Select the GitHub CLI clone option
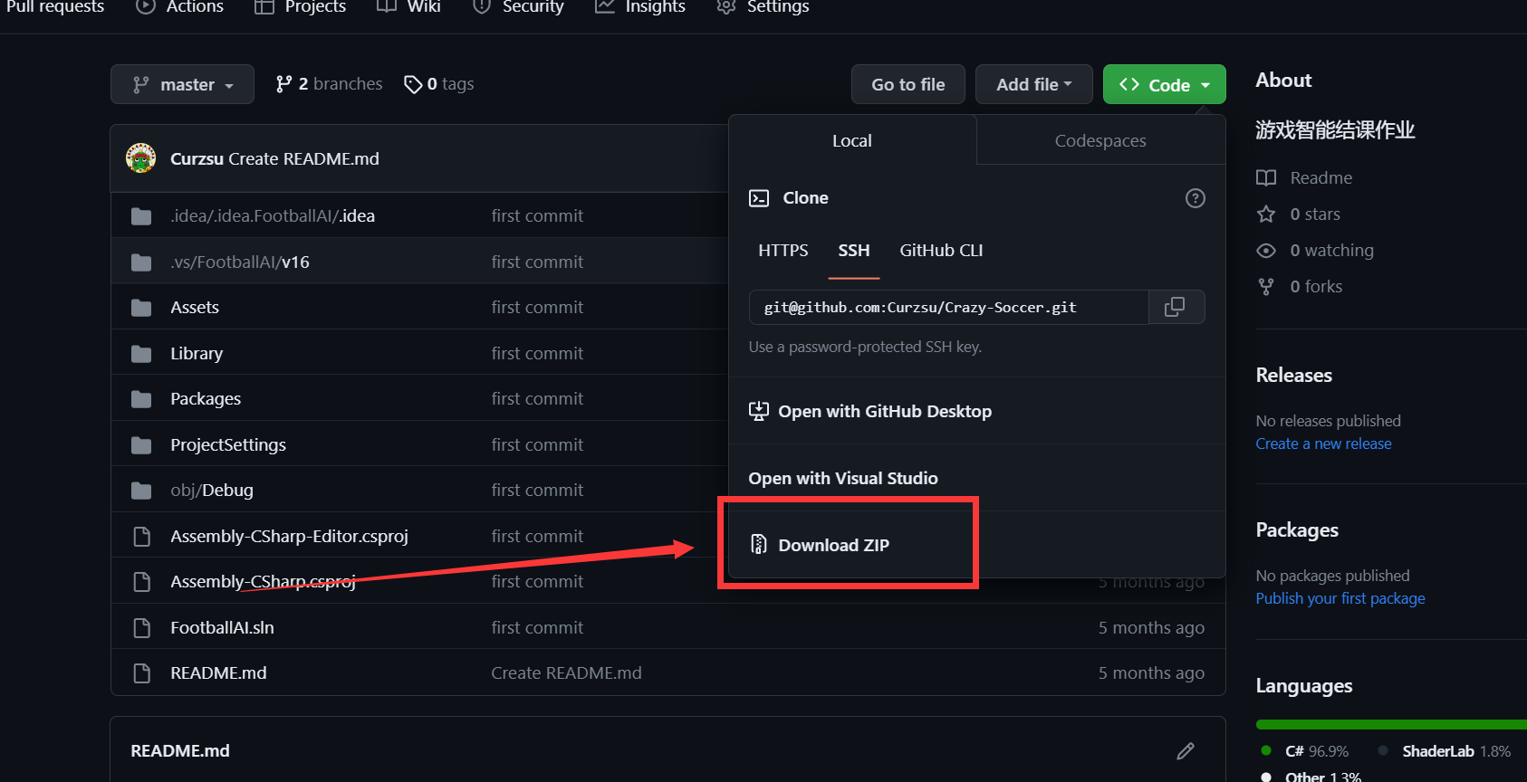Screen dimensions: 1527x782 click(x=941, y=251)
